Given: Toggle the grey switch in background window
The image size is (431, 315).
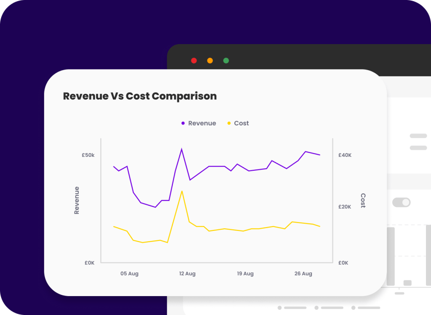Looking at the screenshot, I should click(401, 202).
